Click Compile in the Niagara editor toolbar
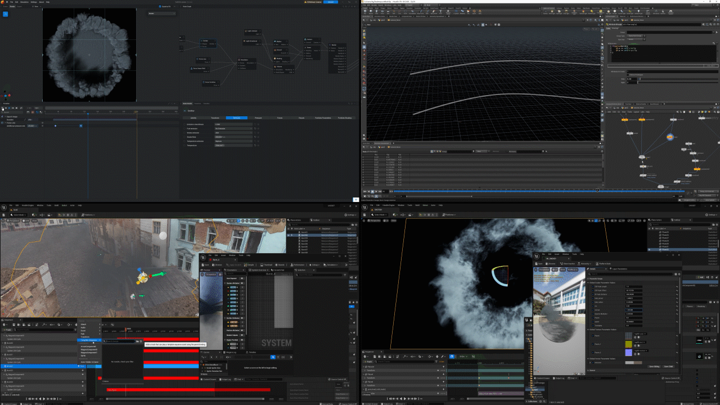This screenshot has height=405, width=720. point(249,264)
